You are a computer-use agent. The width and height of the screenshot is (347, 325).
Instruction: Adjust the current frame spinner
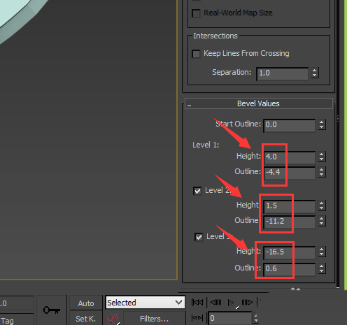pos(256,318)
